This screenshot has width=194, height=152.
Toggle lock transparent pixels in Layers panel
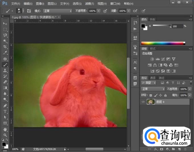151,95
